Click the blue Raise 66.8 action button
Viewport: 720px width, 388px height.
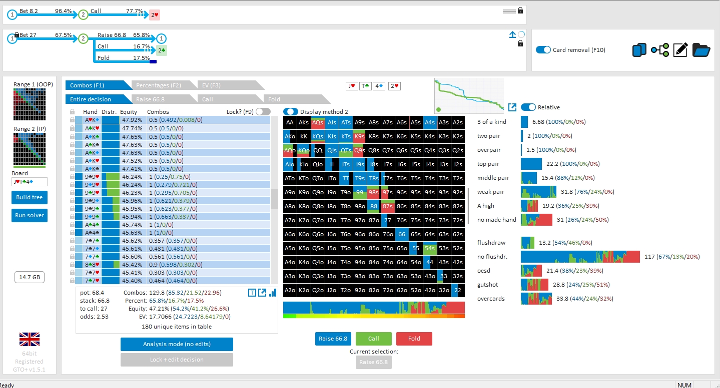[x=334, y=339]
